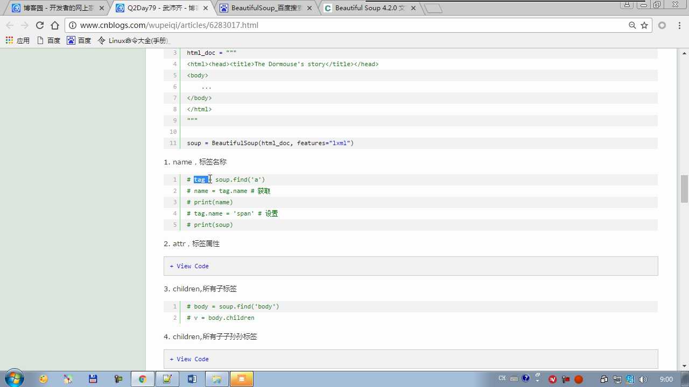Open the first 百度 bookmark with page icon
Image resolution: width=689 pixels, height=387 pixels.
pos(48,40)
